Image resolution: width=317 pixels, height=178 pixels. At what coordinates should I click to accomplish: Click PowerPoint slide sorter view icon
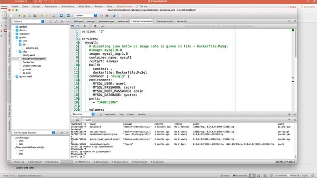coord(259,176)
